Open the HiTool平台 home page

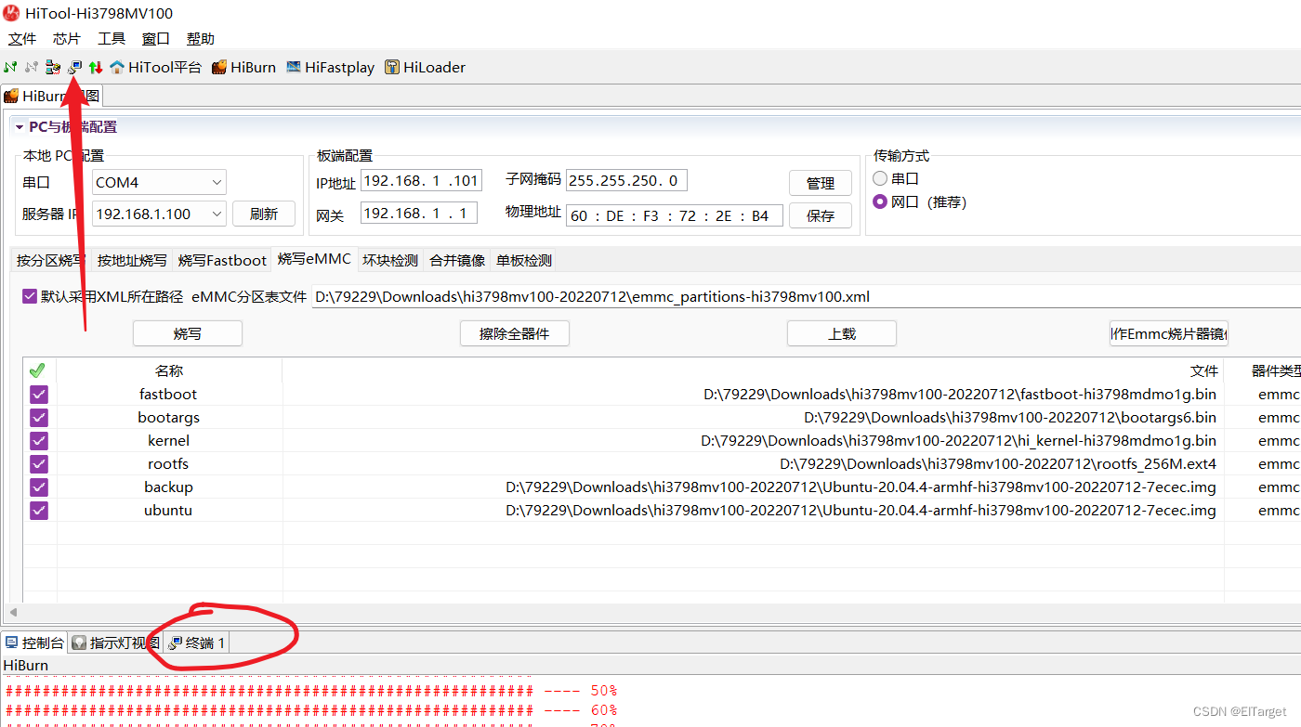pos(155,67)
